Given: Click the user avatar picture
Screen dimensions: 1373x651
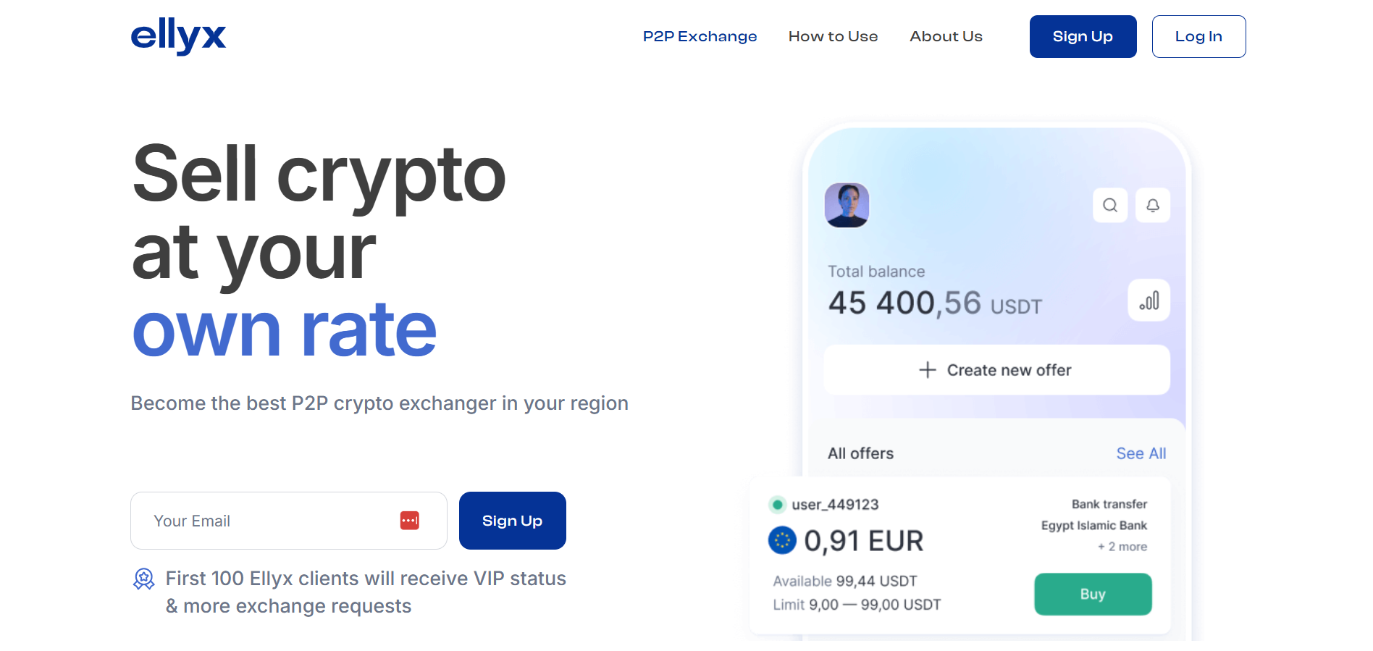Looking at the screenshot, I should (x=847, y=205).
